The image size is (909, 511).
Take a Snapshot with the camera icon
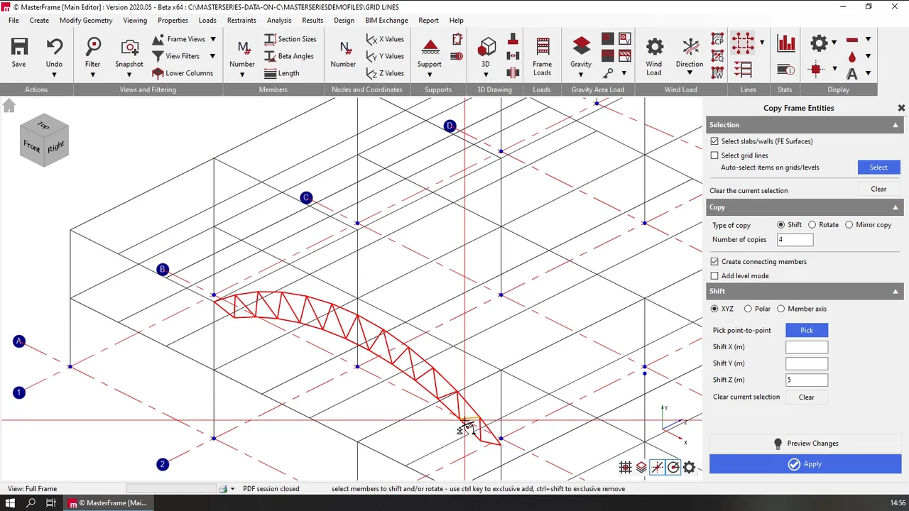click(x=129, y=47)
